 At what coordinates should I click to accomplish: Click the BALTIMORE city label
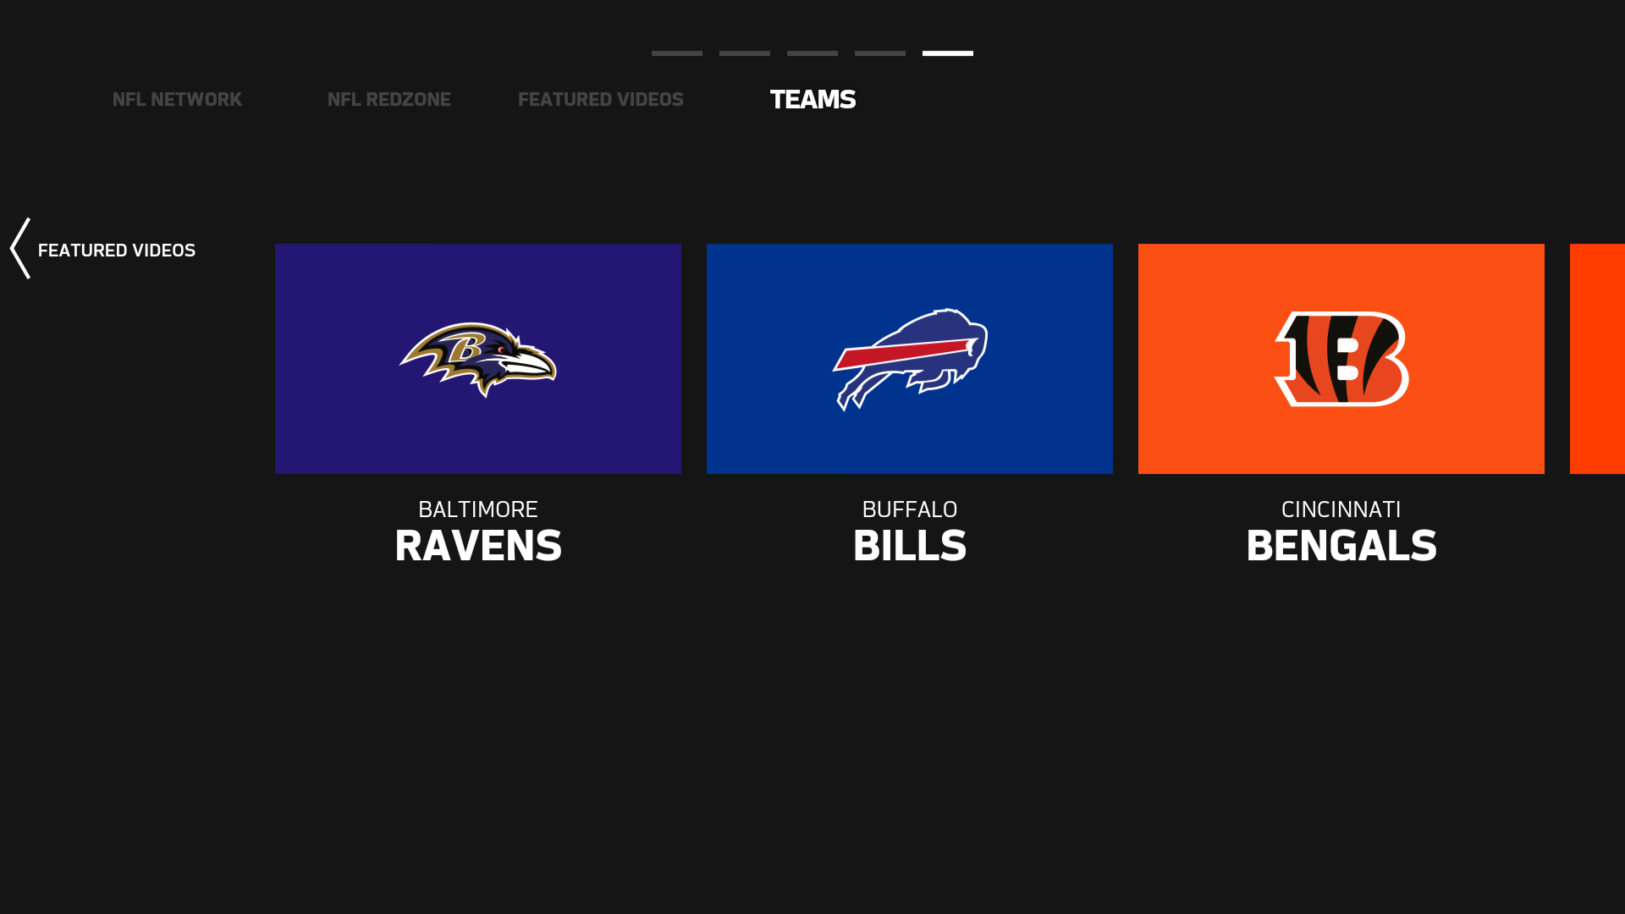[478, 509]
